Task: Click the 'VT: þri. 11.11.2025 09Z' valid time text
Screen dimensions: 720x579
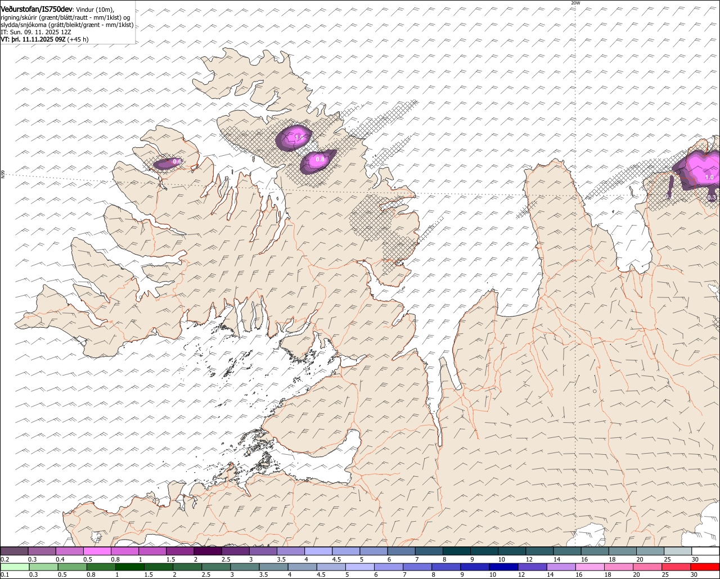Action: click(x=33, y=39)
